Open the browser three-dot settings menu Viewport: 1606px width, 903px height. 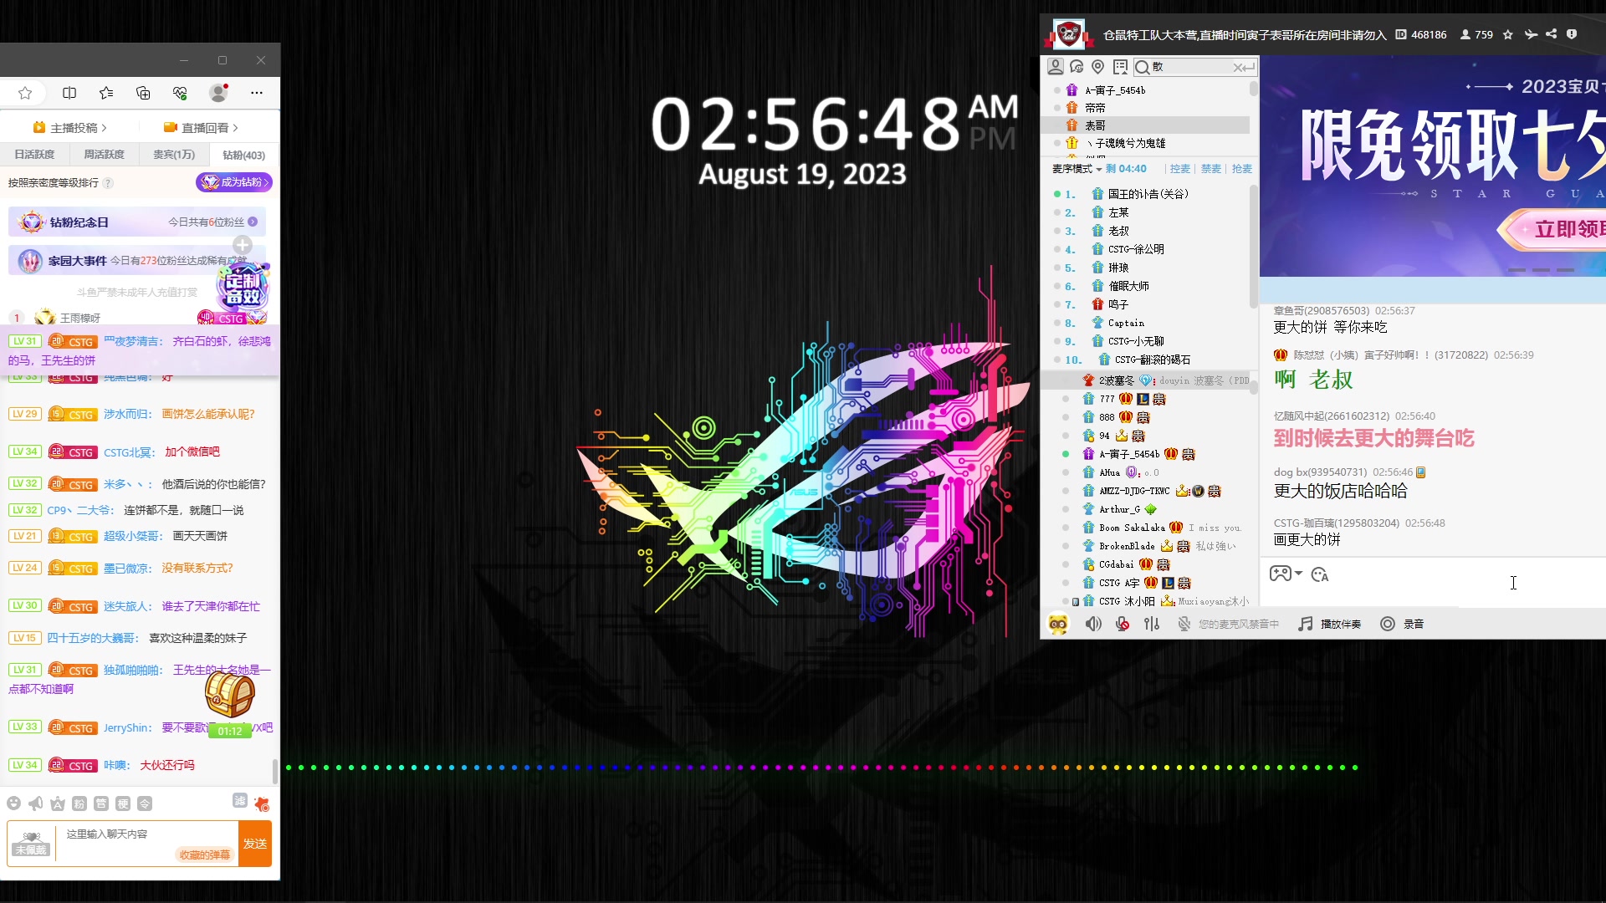(x=257, y=93)
